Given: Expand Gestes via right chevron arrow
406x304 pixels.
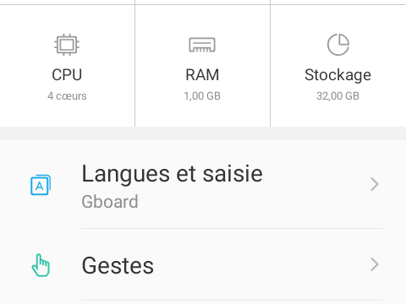Looking at the screenshot, I should point(375,264).
